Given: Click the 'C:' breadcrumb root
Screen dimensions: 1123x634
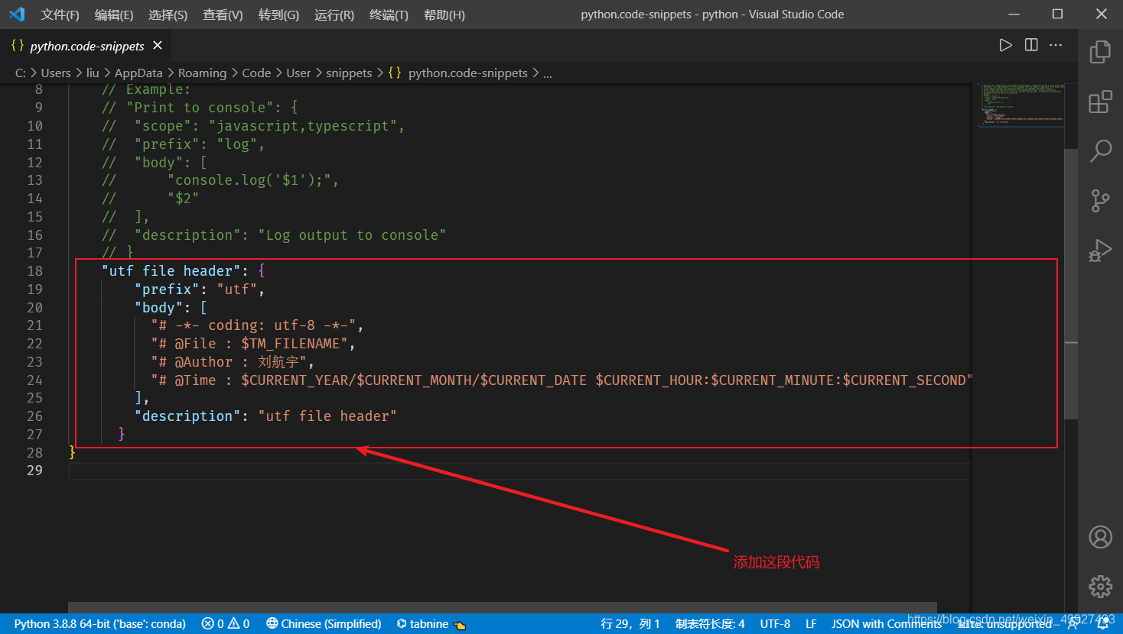Looking at the screenshot, I should point(21,73).
